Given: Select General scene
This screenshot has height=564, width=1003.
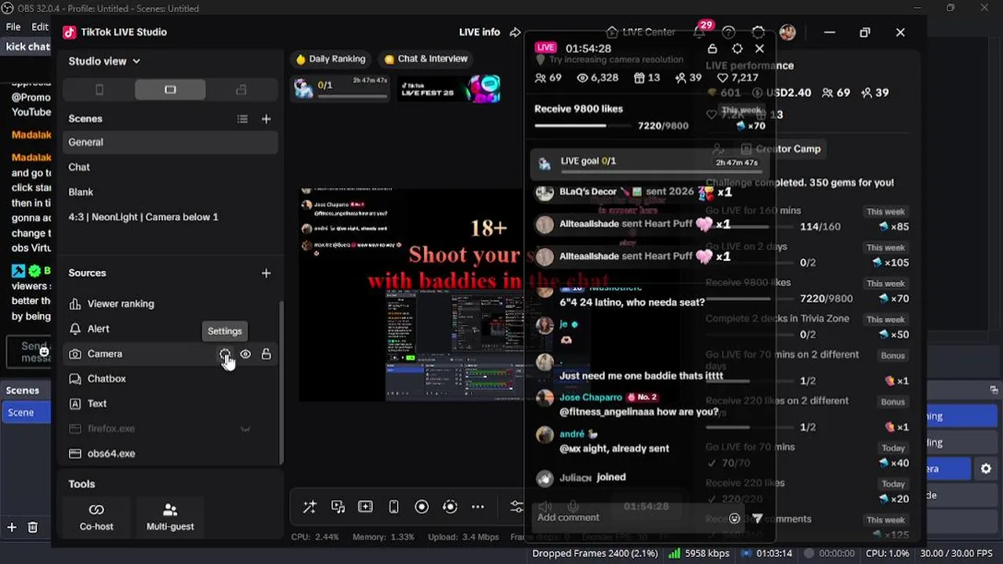Looking at the screenshot, I should point(170,142).
